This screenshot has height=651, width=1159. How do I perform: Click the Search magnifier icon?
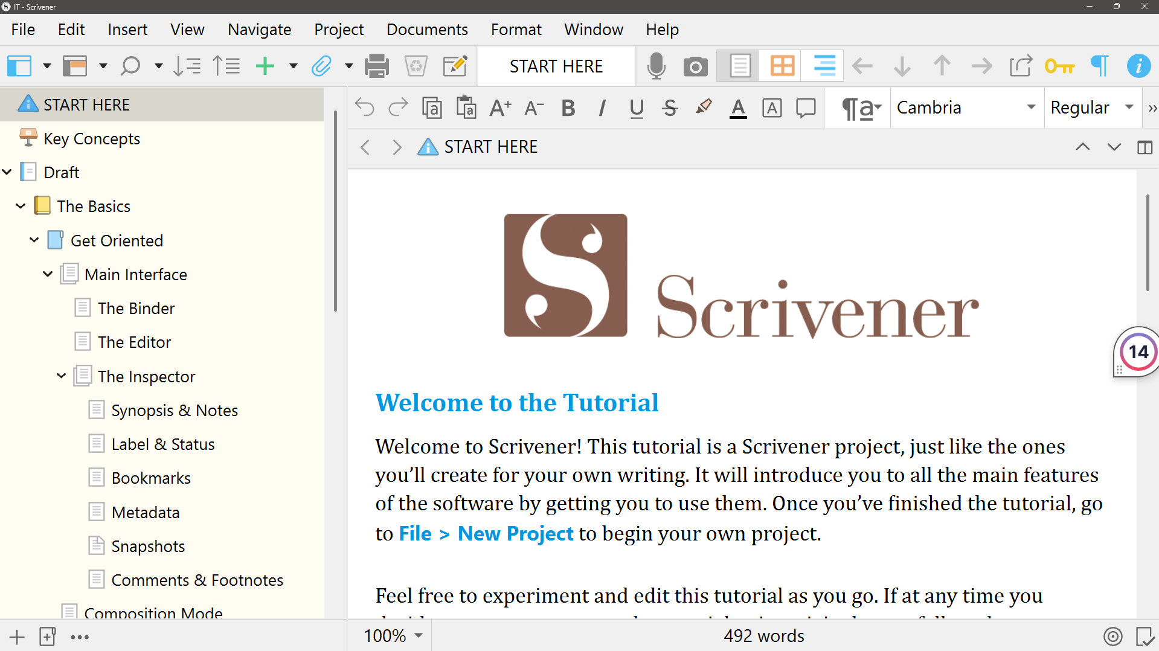click(x=130, y=65)
